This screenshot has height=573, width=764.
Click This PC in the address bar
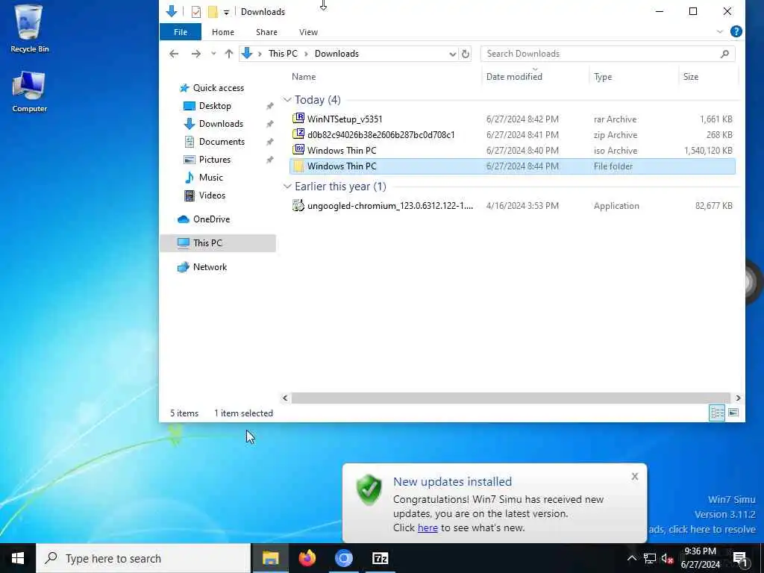click(x=283, y=54)
